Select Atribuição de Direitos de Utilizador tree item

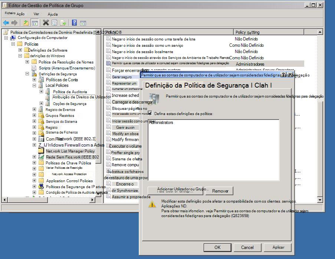click(x=81, y=97)
